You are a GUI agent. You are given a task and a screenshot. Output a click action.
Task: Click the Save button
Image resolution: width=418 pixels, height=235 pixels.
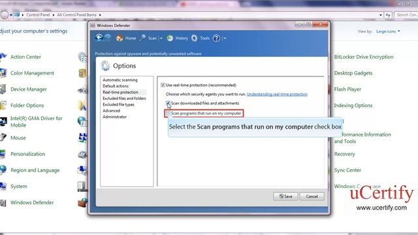[x=285, y=196]
